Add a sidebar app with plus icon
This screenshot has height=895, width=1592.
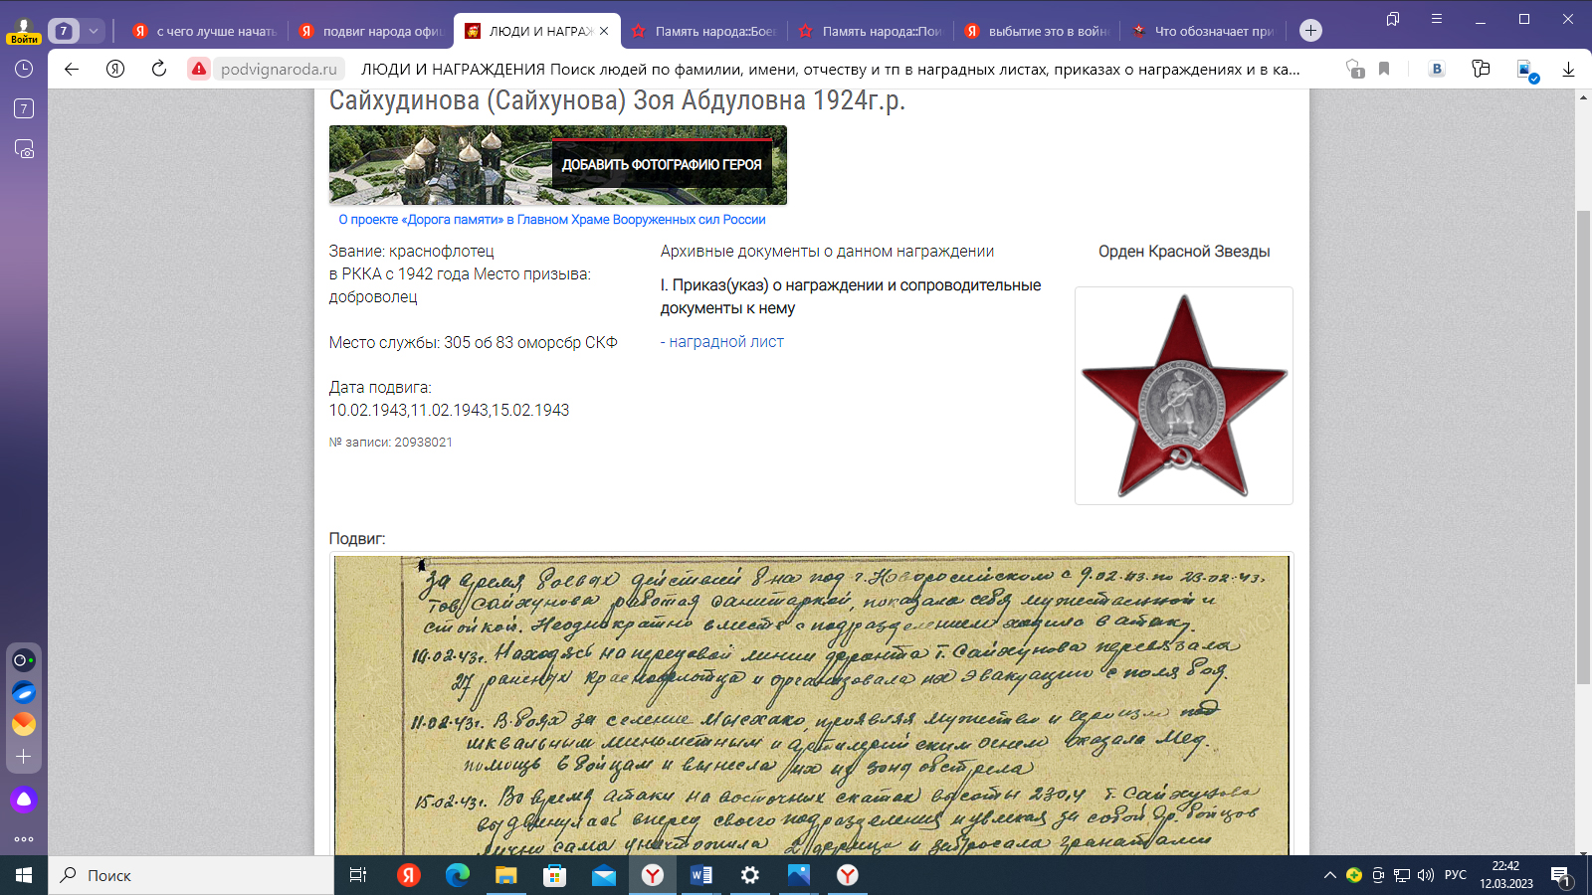tap(24, 757)
